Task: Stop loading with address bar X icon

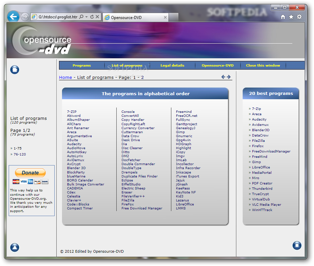Action: coord(97,17)
